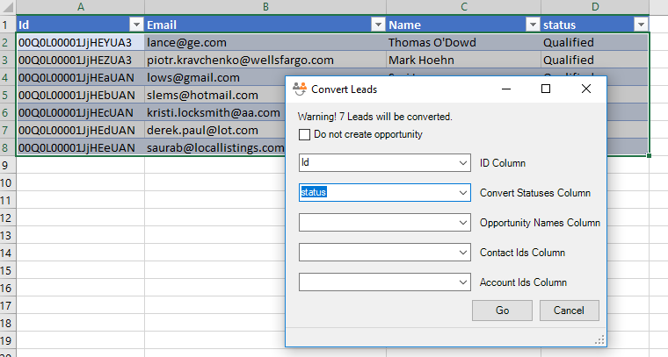Click the dialog resize grip
668x357 pixels.
pos(599,340)
